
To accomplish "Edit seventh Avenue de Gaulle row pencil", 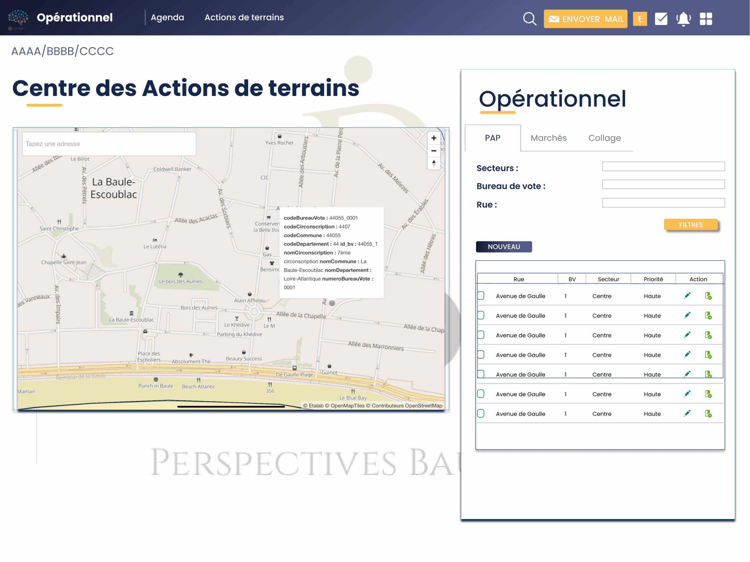I will pos(687,414).
